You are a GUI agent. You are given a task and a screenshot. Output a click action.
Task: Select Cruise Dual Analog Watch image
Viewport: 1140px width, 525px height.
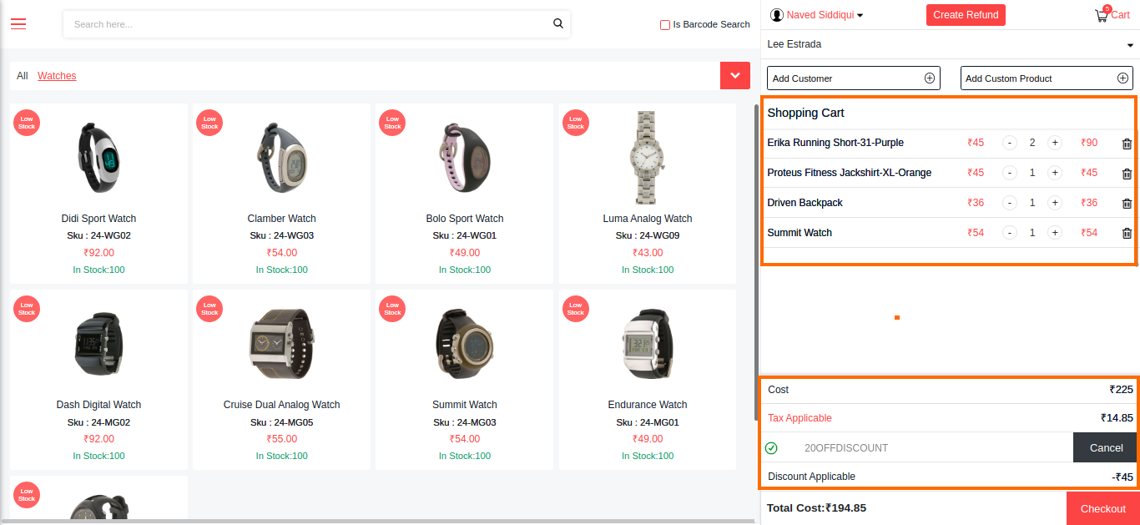click(281, 343)
